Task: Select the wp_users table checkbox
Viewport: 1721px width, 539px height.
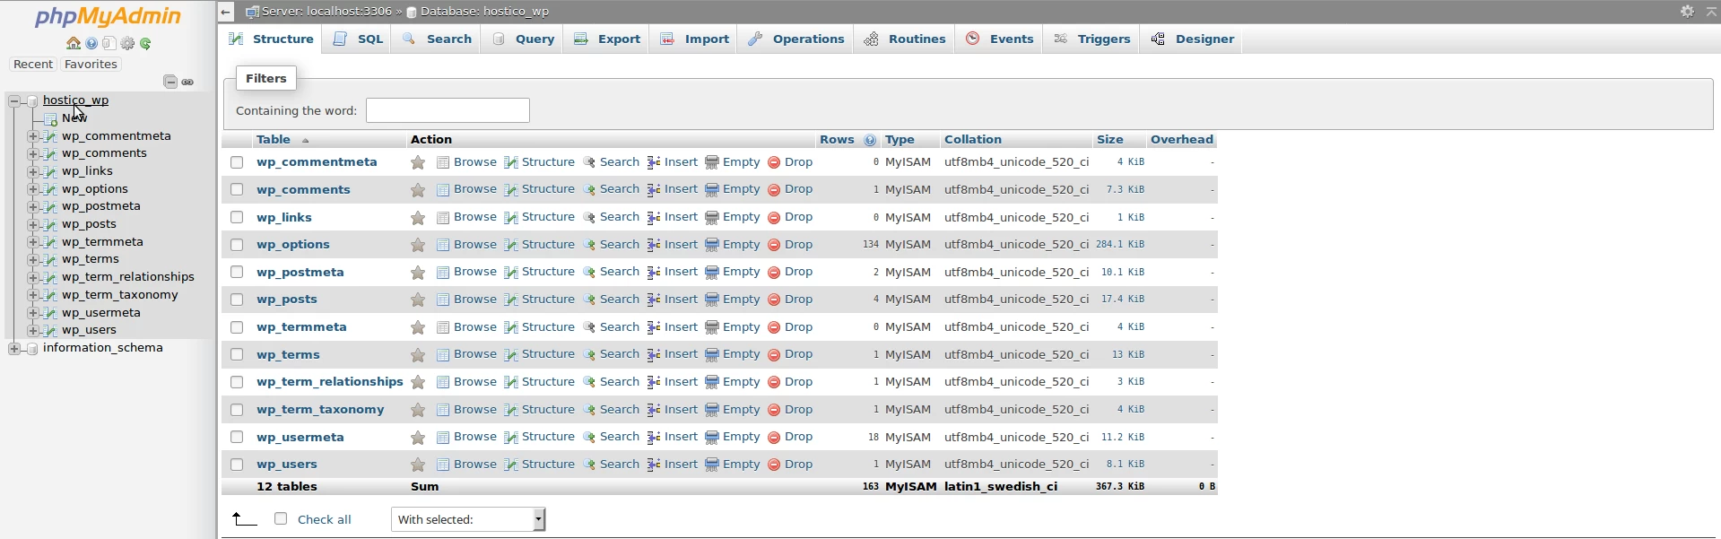Action: point(237,465)
